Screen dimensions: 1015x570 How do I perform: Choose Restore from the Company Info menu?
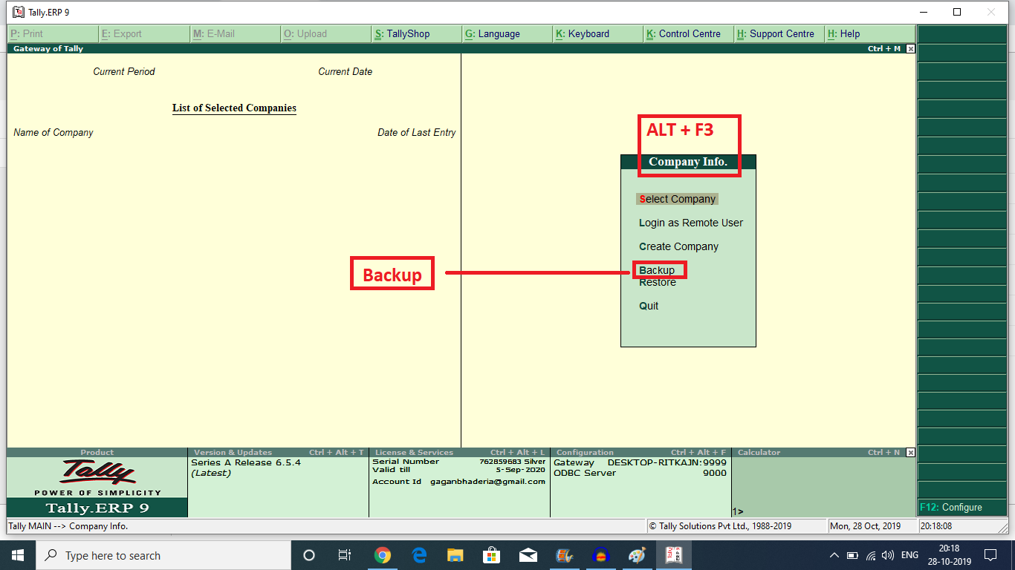click(657, 282)
